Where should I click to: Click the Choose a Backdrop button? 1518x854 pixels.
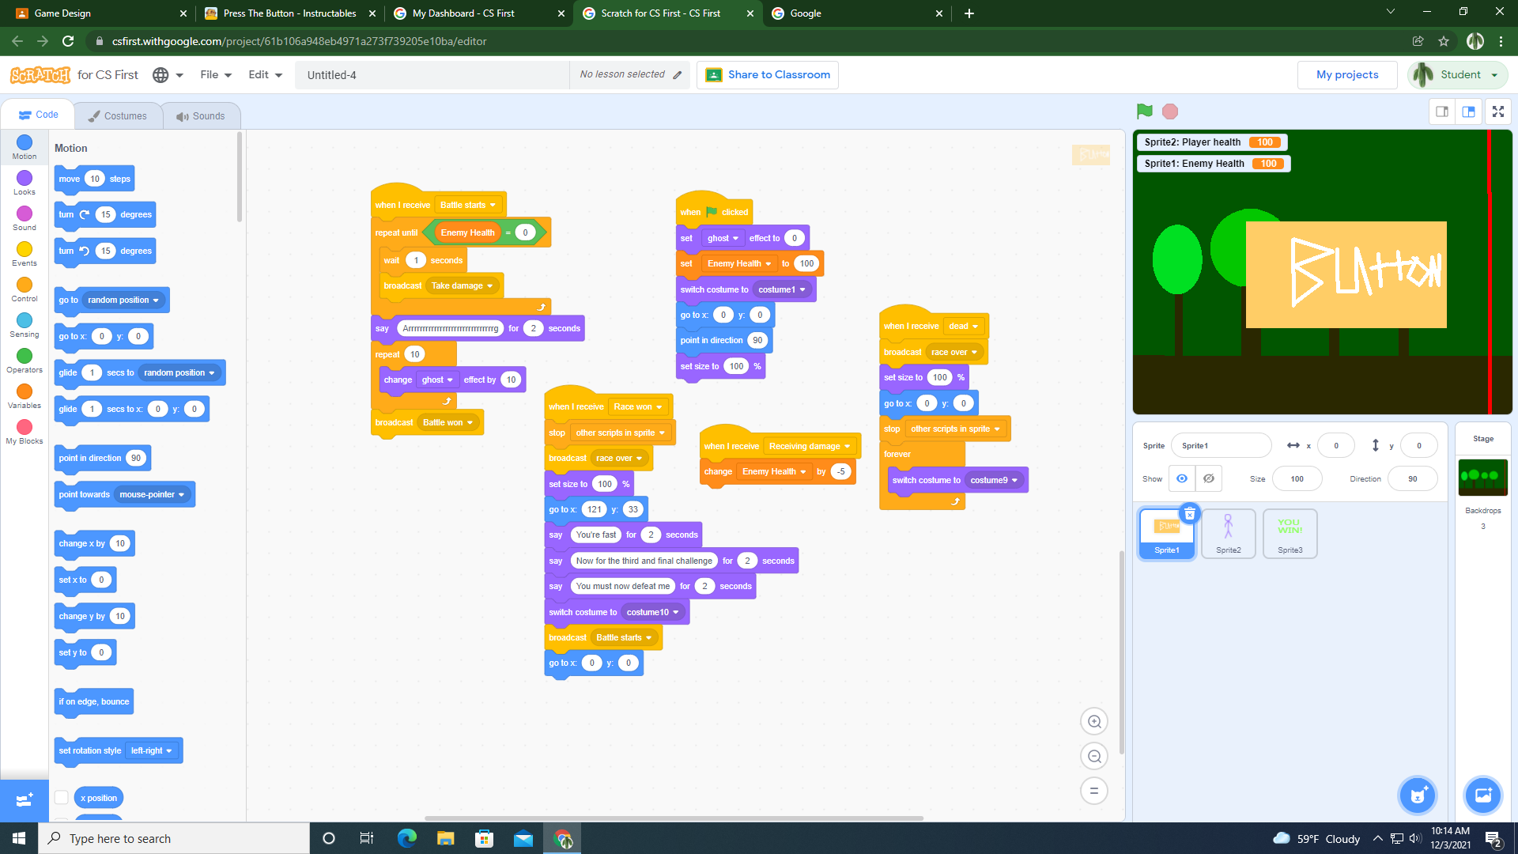point(1483,795)
